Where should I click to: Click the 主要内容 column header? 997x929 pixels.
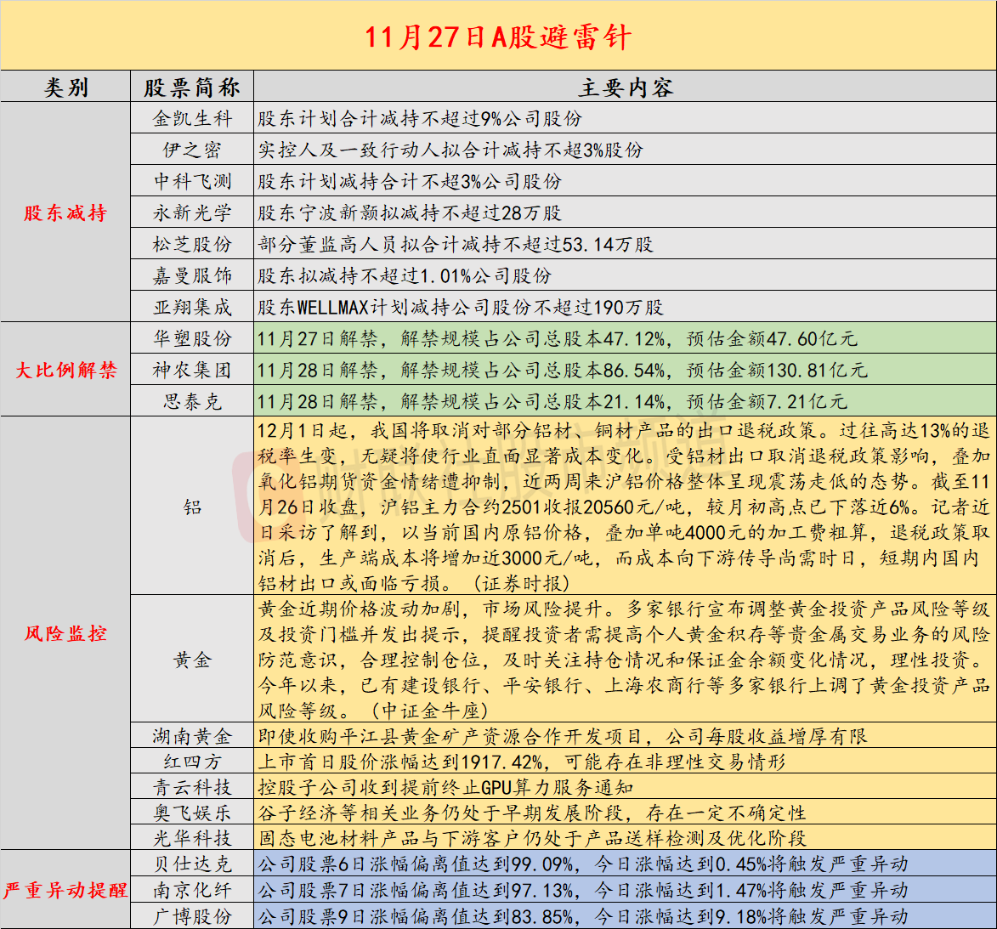tap(625, 88)
